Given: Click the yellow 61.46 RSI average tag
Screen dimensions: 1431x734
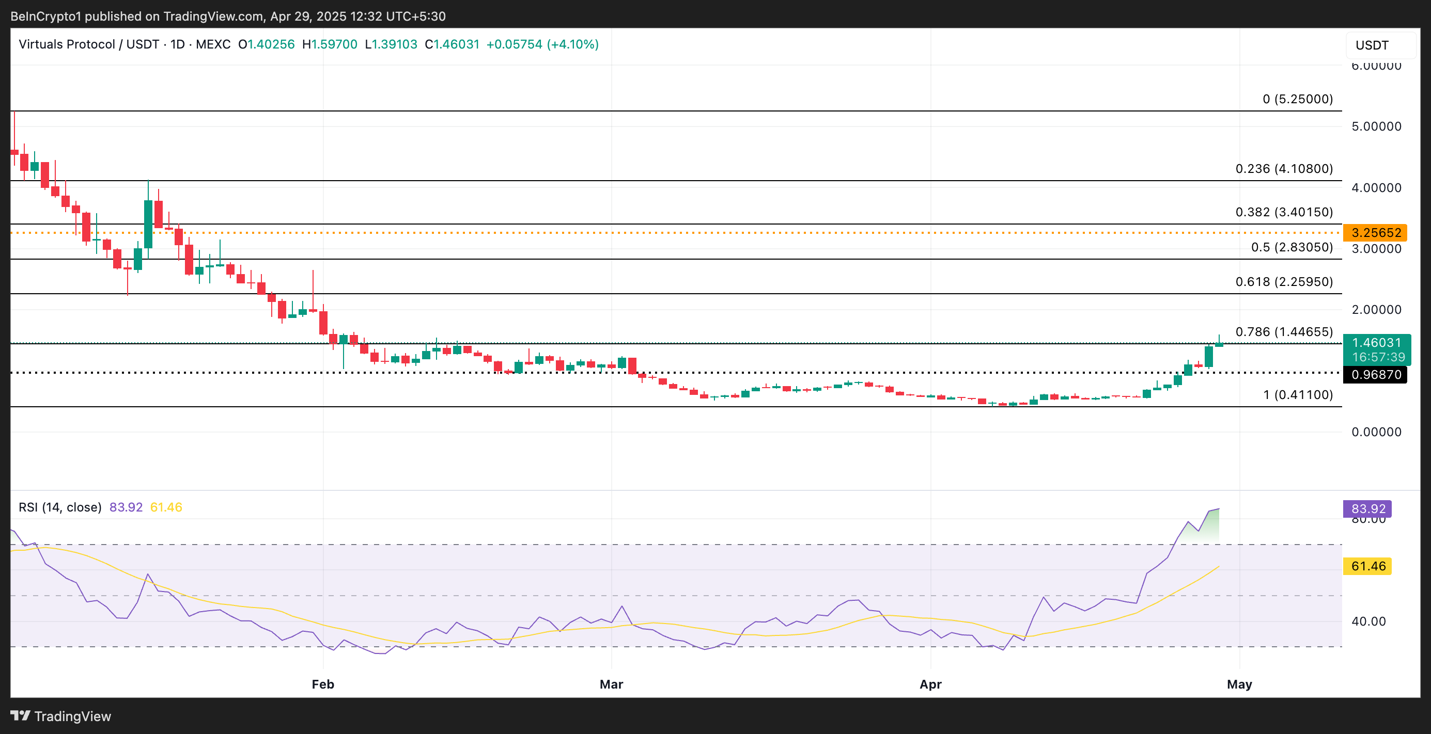Looking at the screenshot, I should pyautogui.click(x=1367, y=566).
